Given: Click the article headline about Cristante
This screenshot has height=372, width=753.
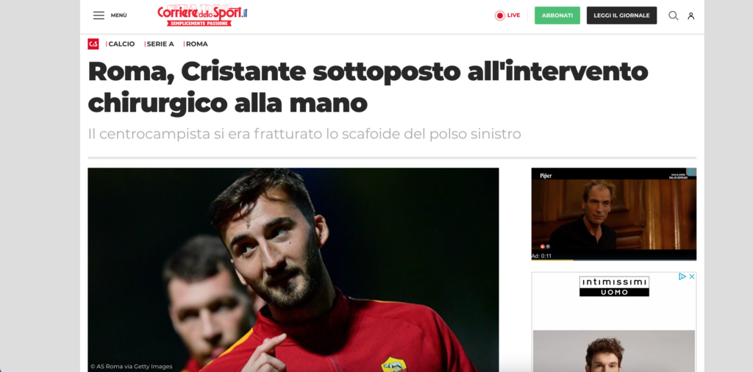Looking at the screenshot, I should (x=368, y=87).
